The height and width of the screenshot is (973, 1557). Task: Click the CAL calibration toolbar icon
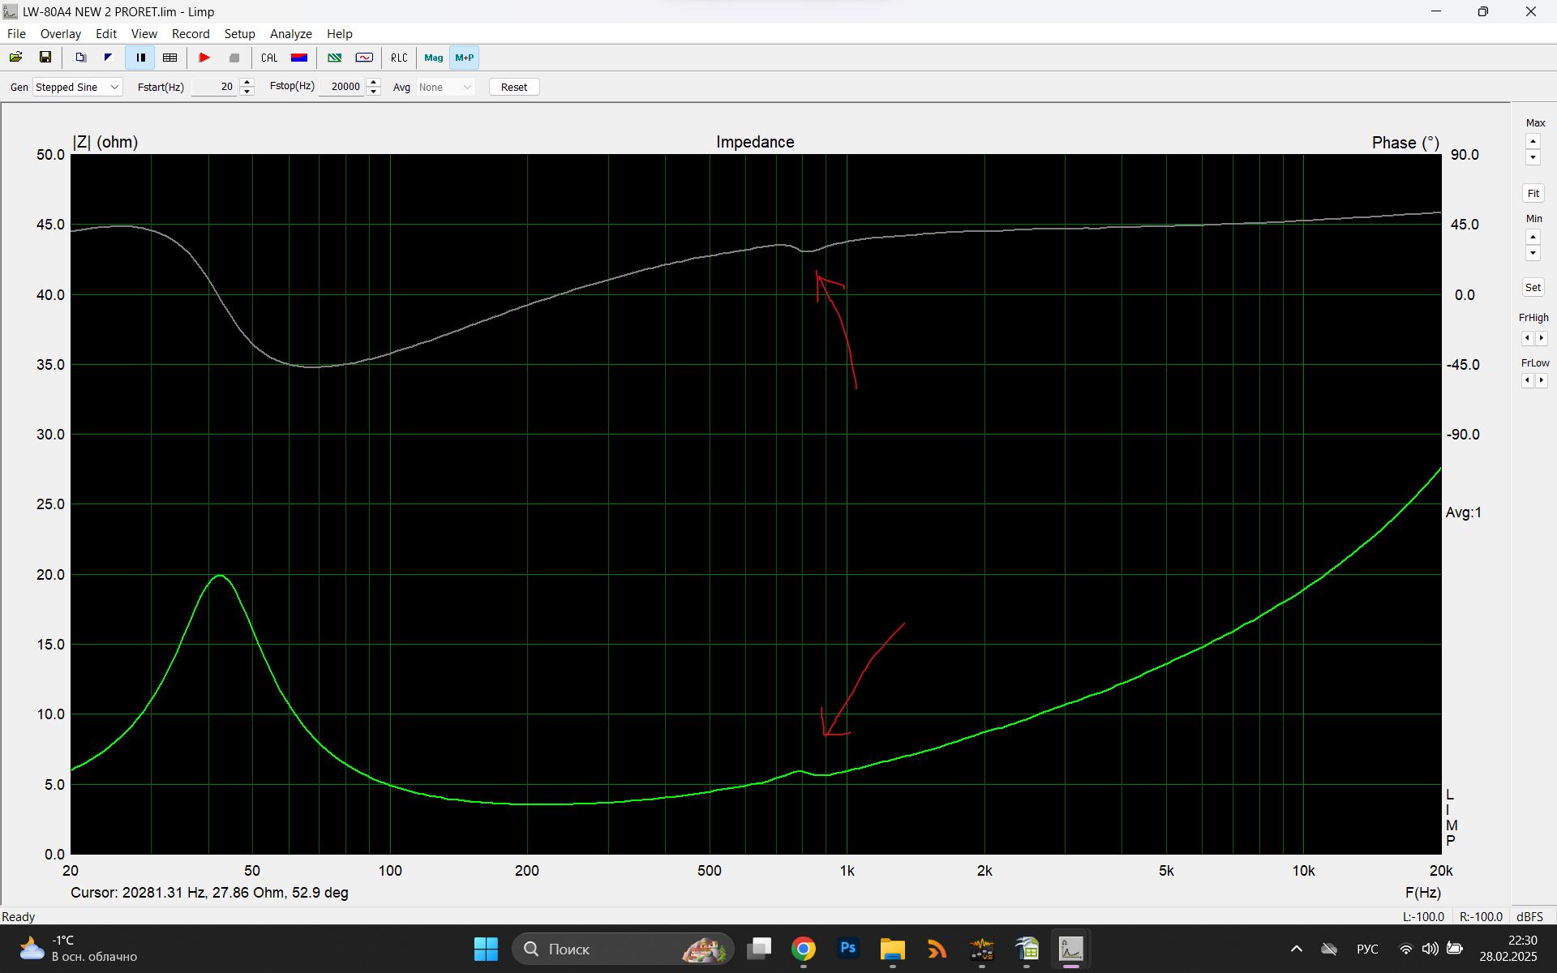[269, 58]
